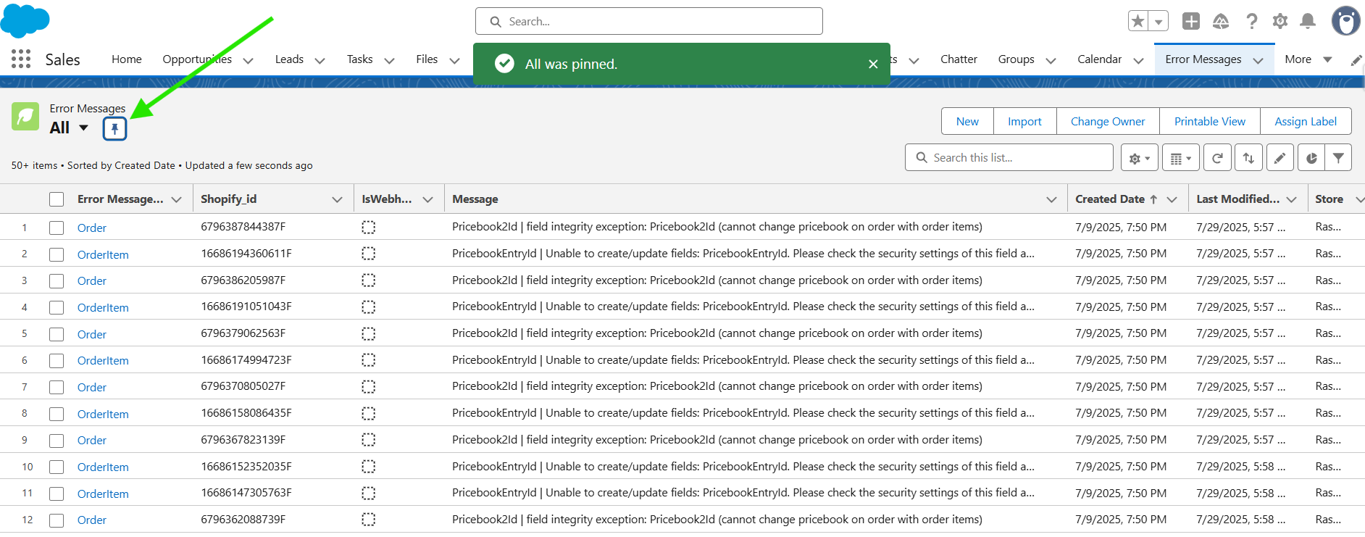Image resolution: width=1365 pixels, height=537 pixels.
Task: Open the notifications bell
Action: tap(1308, 22)
